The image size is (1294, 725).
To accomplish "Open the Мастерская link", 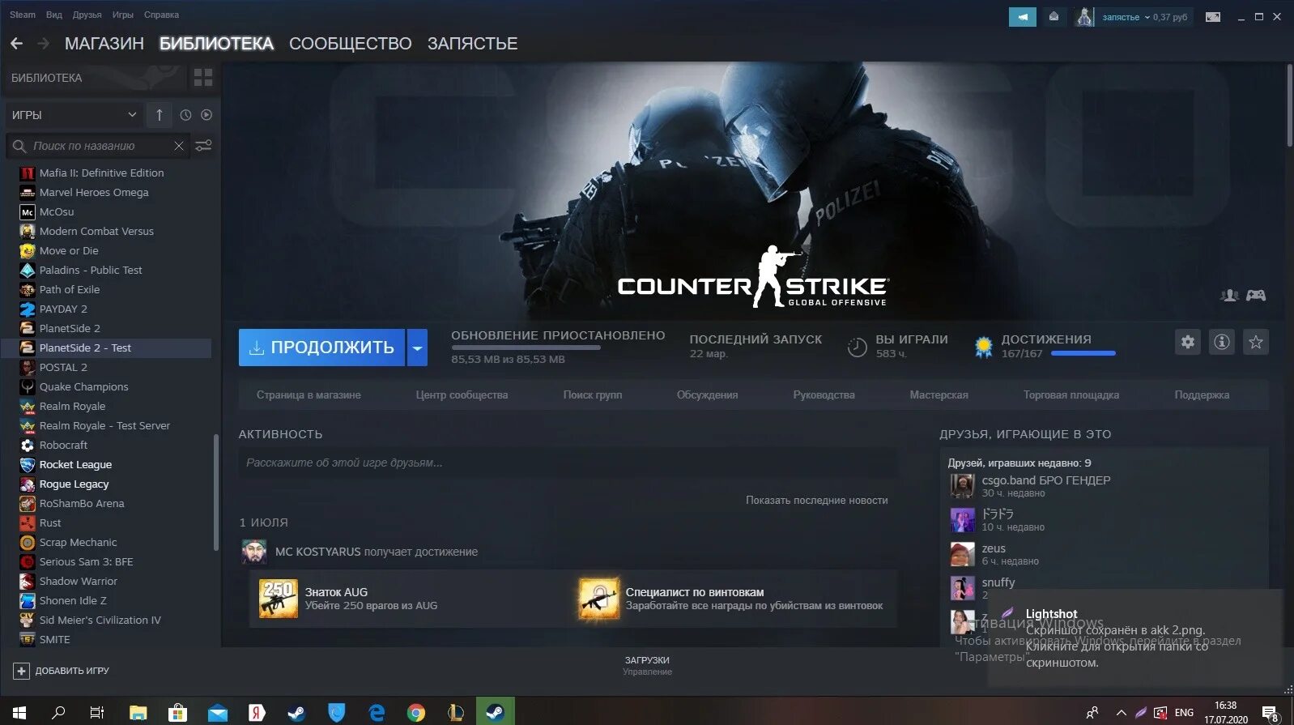I will click(x=939, y=395).
